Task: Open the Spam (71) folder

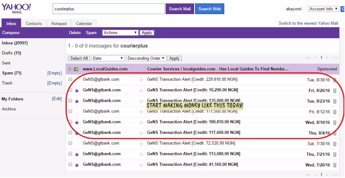Action: pos(12,73)
